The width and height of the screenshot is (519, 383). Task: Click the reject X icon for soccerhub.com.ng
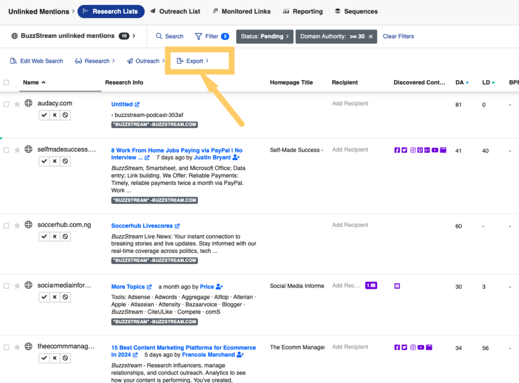[x=55, y=237]
